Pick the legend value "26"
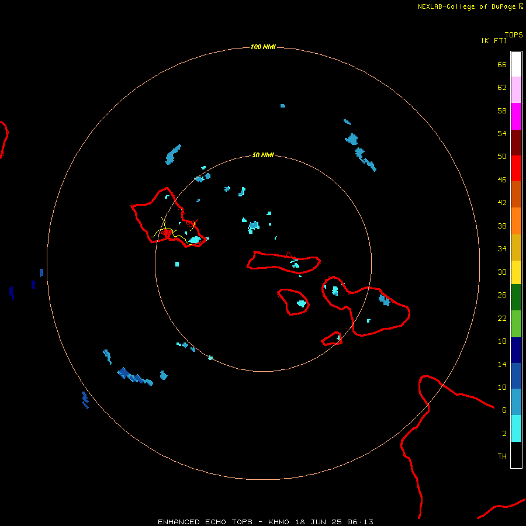526x526 pixels. point(502,295)
